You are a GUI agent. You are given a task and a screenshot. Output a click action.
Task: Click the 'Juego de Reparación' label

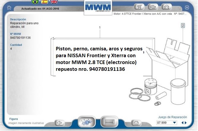click(x=172, y=117)
